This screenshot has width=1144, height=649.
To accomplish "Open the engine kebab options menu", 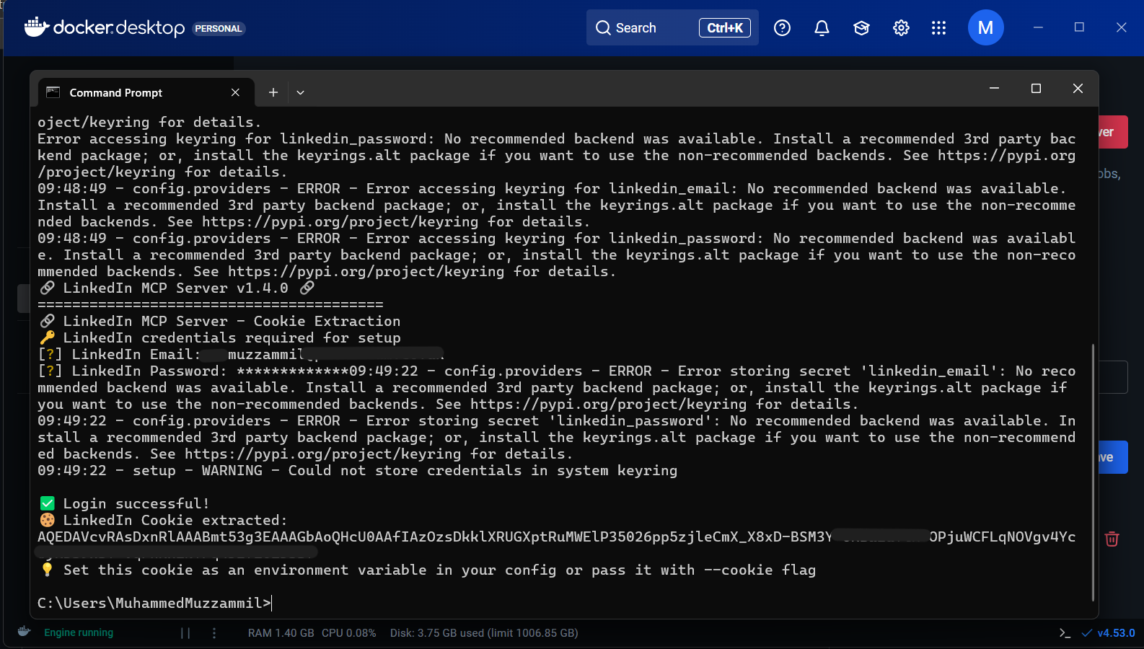I will [214, 633].
